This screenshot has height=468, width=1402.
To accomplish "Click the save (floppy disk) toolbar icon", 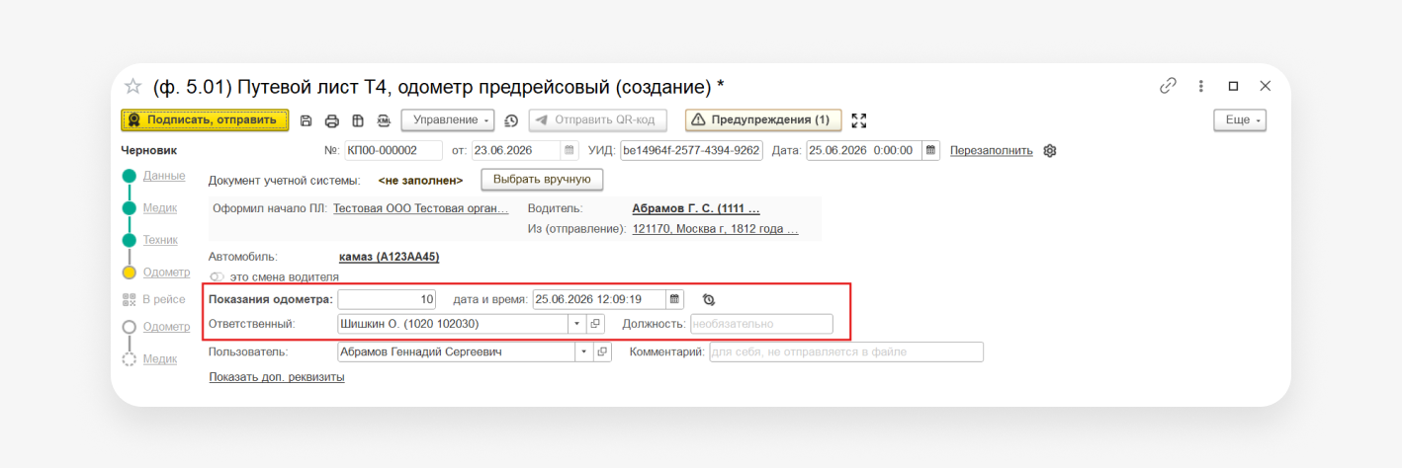I will [307, 120].
